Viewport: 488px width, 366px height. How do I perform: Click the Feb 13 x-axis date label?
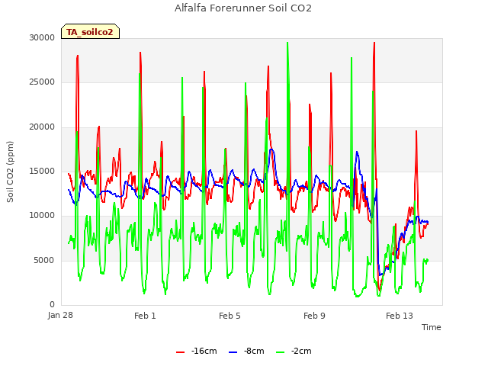click(x=400, y=316)
